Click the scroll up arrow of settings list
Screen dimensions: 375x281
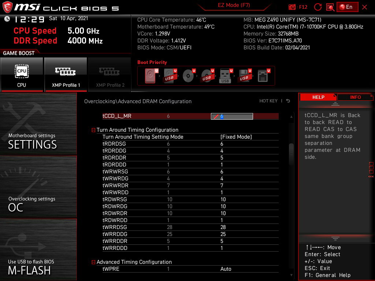tap(291, 117)
